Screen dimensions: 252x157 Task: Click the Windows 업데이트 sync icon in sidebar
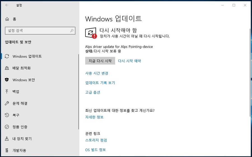click(x=7, y=56)
